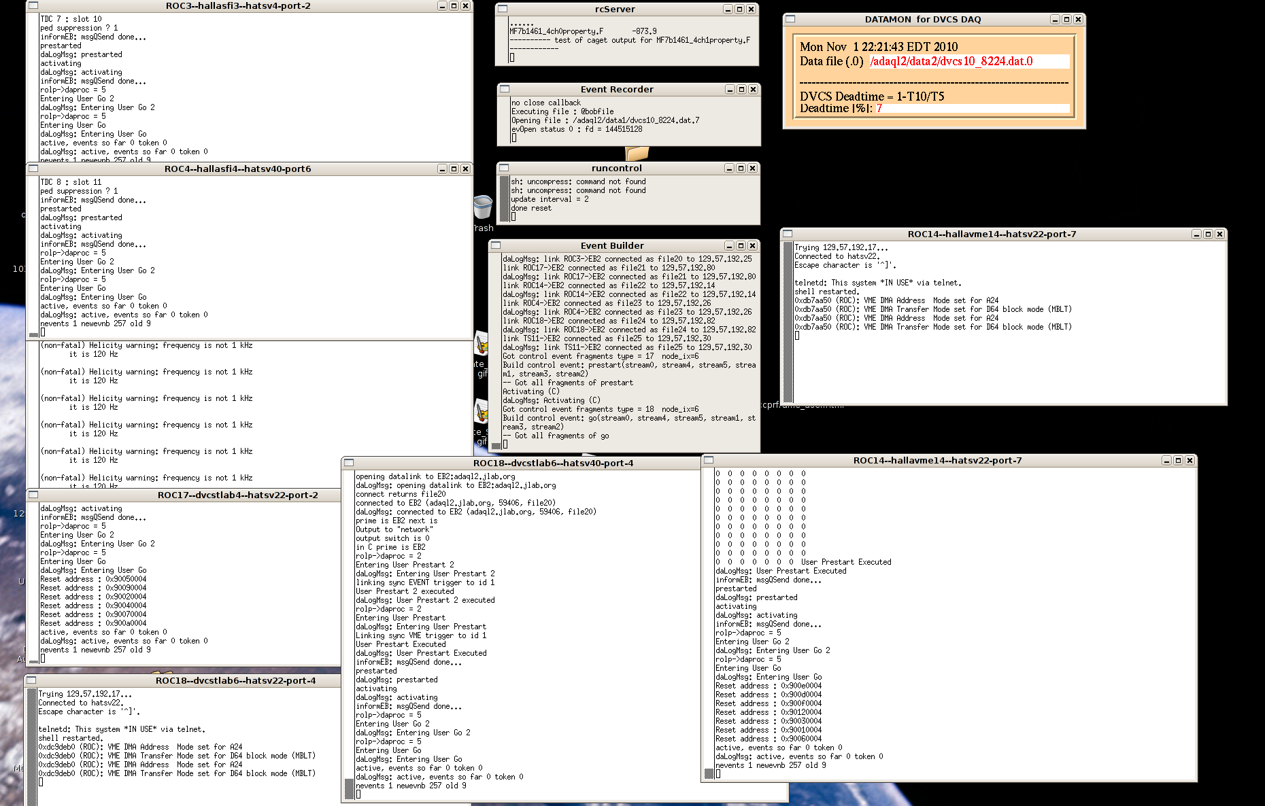
Task: Open window menu of ROC18 hatsv22-port-4 window
Action: (31, 680)
